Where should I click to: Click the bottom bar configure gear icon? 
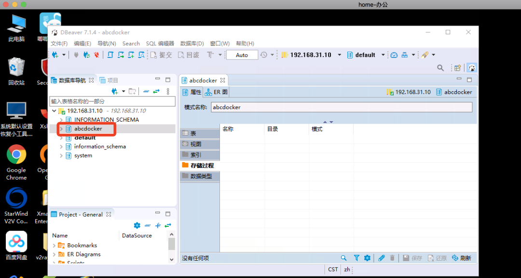(x=367, y=258)
